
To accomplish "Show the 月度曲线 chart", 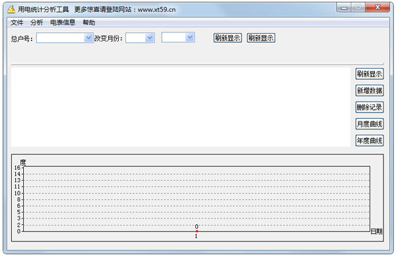I will click(x=370, y=124).
